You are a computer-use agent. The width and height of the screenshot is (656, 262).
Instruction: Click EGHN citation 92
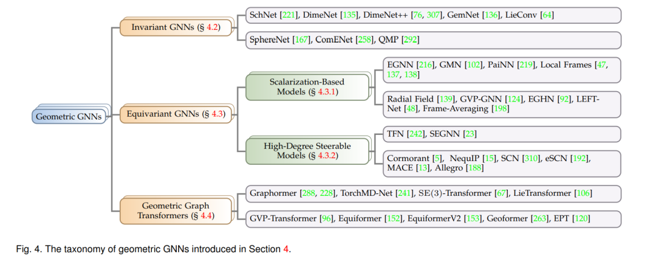click(x=563, y=99)
